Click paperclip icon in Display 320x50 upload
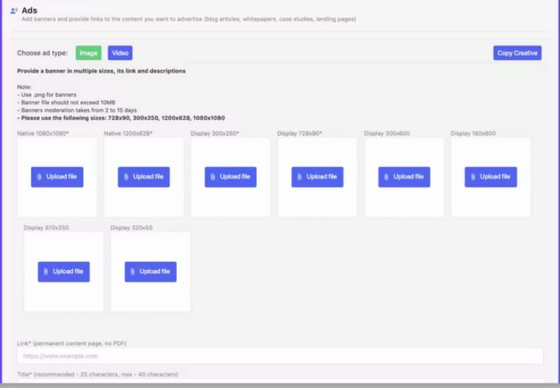 point(133,272)
